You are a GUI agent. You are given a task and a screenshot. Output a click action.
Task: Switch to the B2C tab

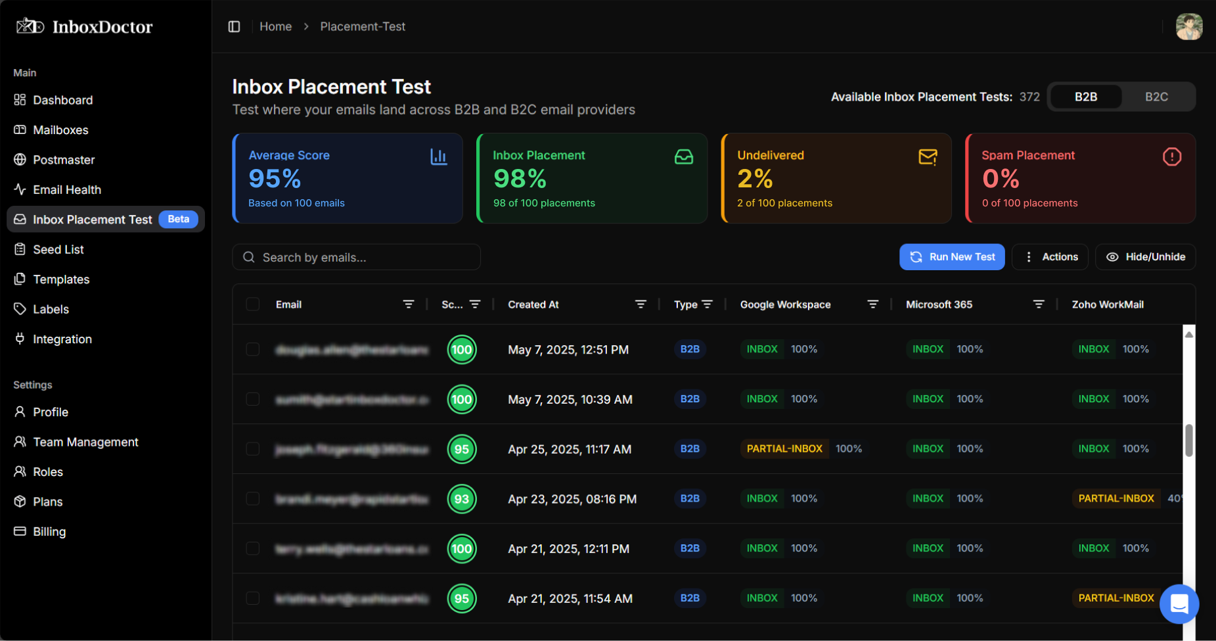pyautogui.click(x=1156, y=97)
